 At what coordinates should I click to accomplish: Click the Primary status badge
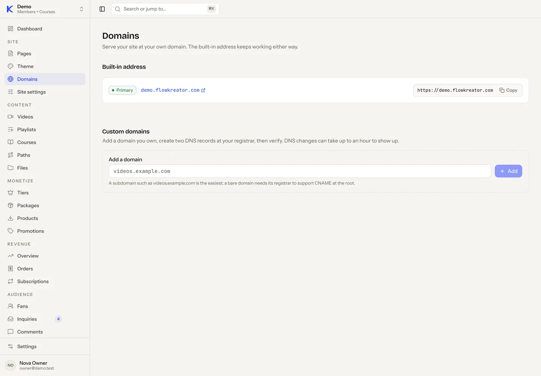[x=122, y=90]
